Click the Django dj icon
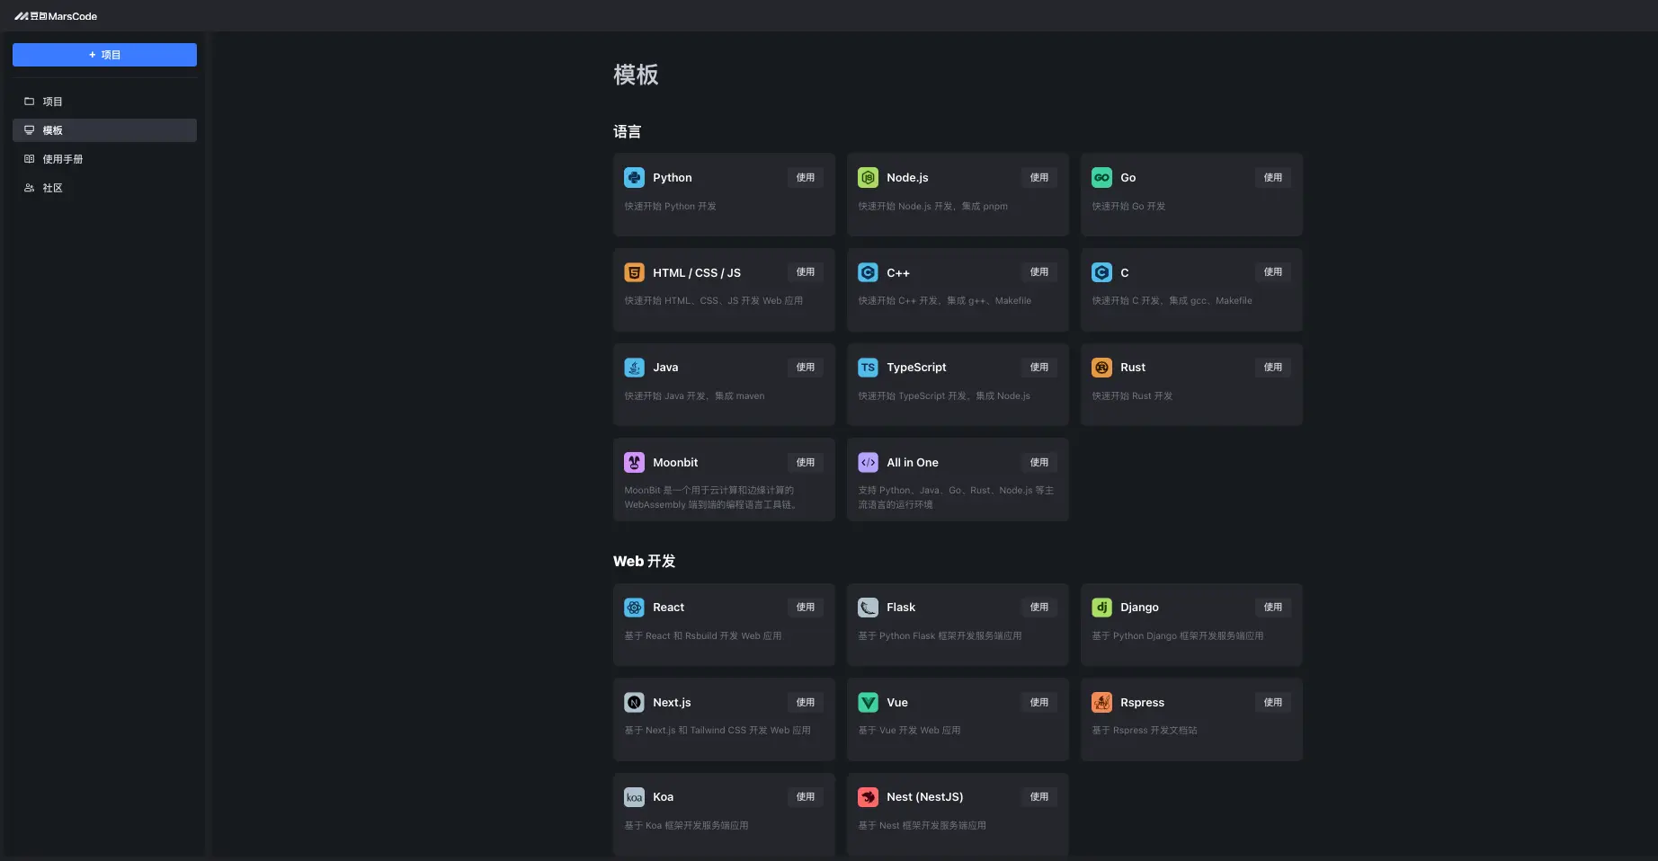The height and width of the screenshot is (861, 1658). point(1101,608)
